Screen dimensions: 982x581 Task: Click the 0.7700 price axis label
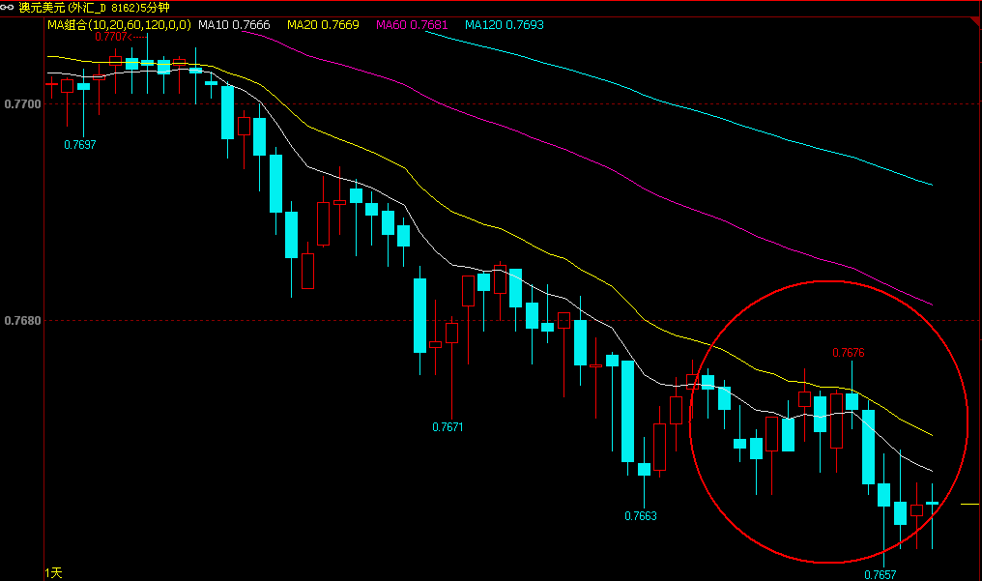coord(22,104)
